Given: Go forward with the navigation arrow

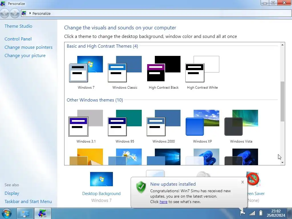Looking at the screenshot, I should [15, 13].
